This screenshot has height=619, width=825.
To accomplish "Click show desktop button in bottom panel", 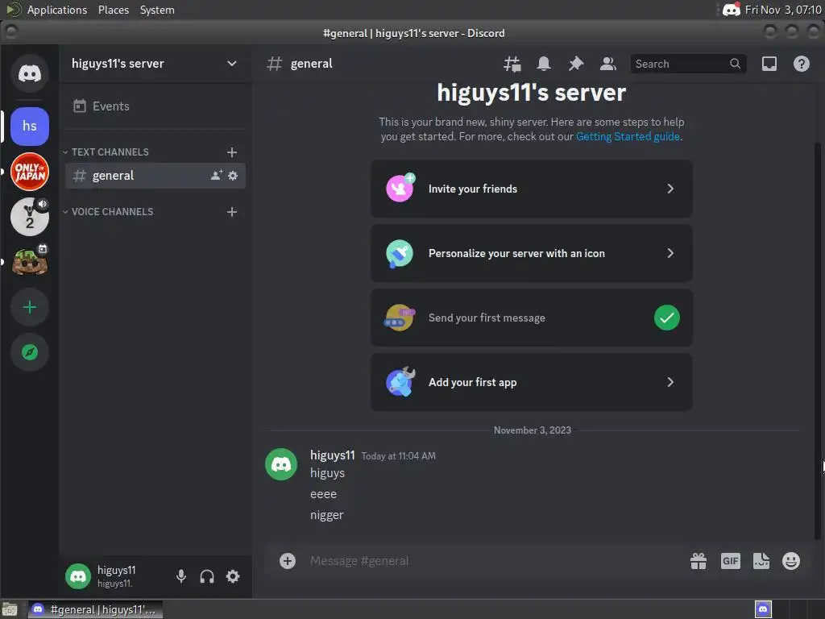I will (x=10, y=609).
